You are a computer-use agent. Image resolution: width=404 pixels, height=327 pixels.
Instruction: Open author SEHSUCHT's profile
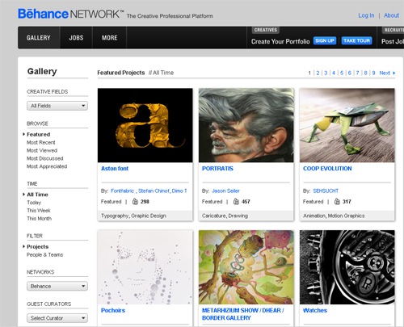326,191
